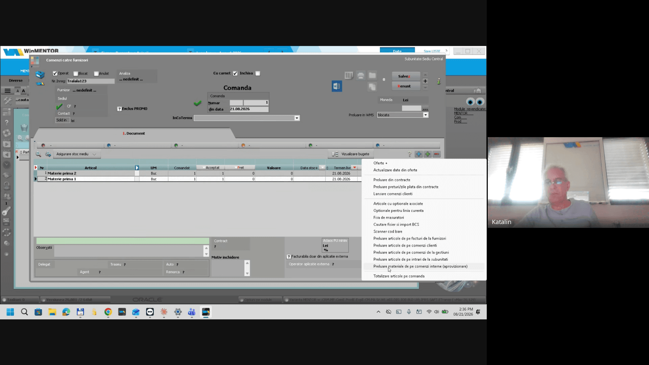Toggle the Blocat checkbox
Viewport: 649px width, 365px height.
pyautogui.click(x=76, y=74)
